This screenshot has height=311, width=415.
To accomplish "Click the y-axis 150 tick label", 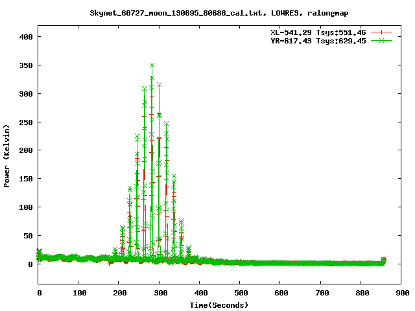I will click(x=26, y=179).
